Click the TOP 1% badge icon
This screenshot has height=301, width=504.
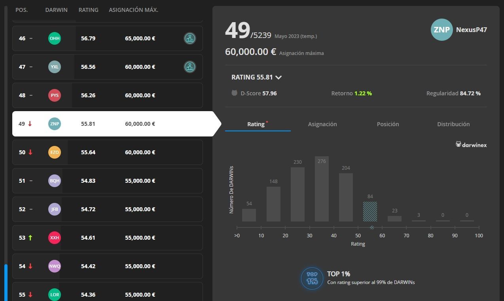pyautogui.click(x=312, y=278)
